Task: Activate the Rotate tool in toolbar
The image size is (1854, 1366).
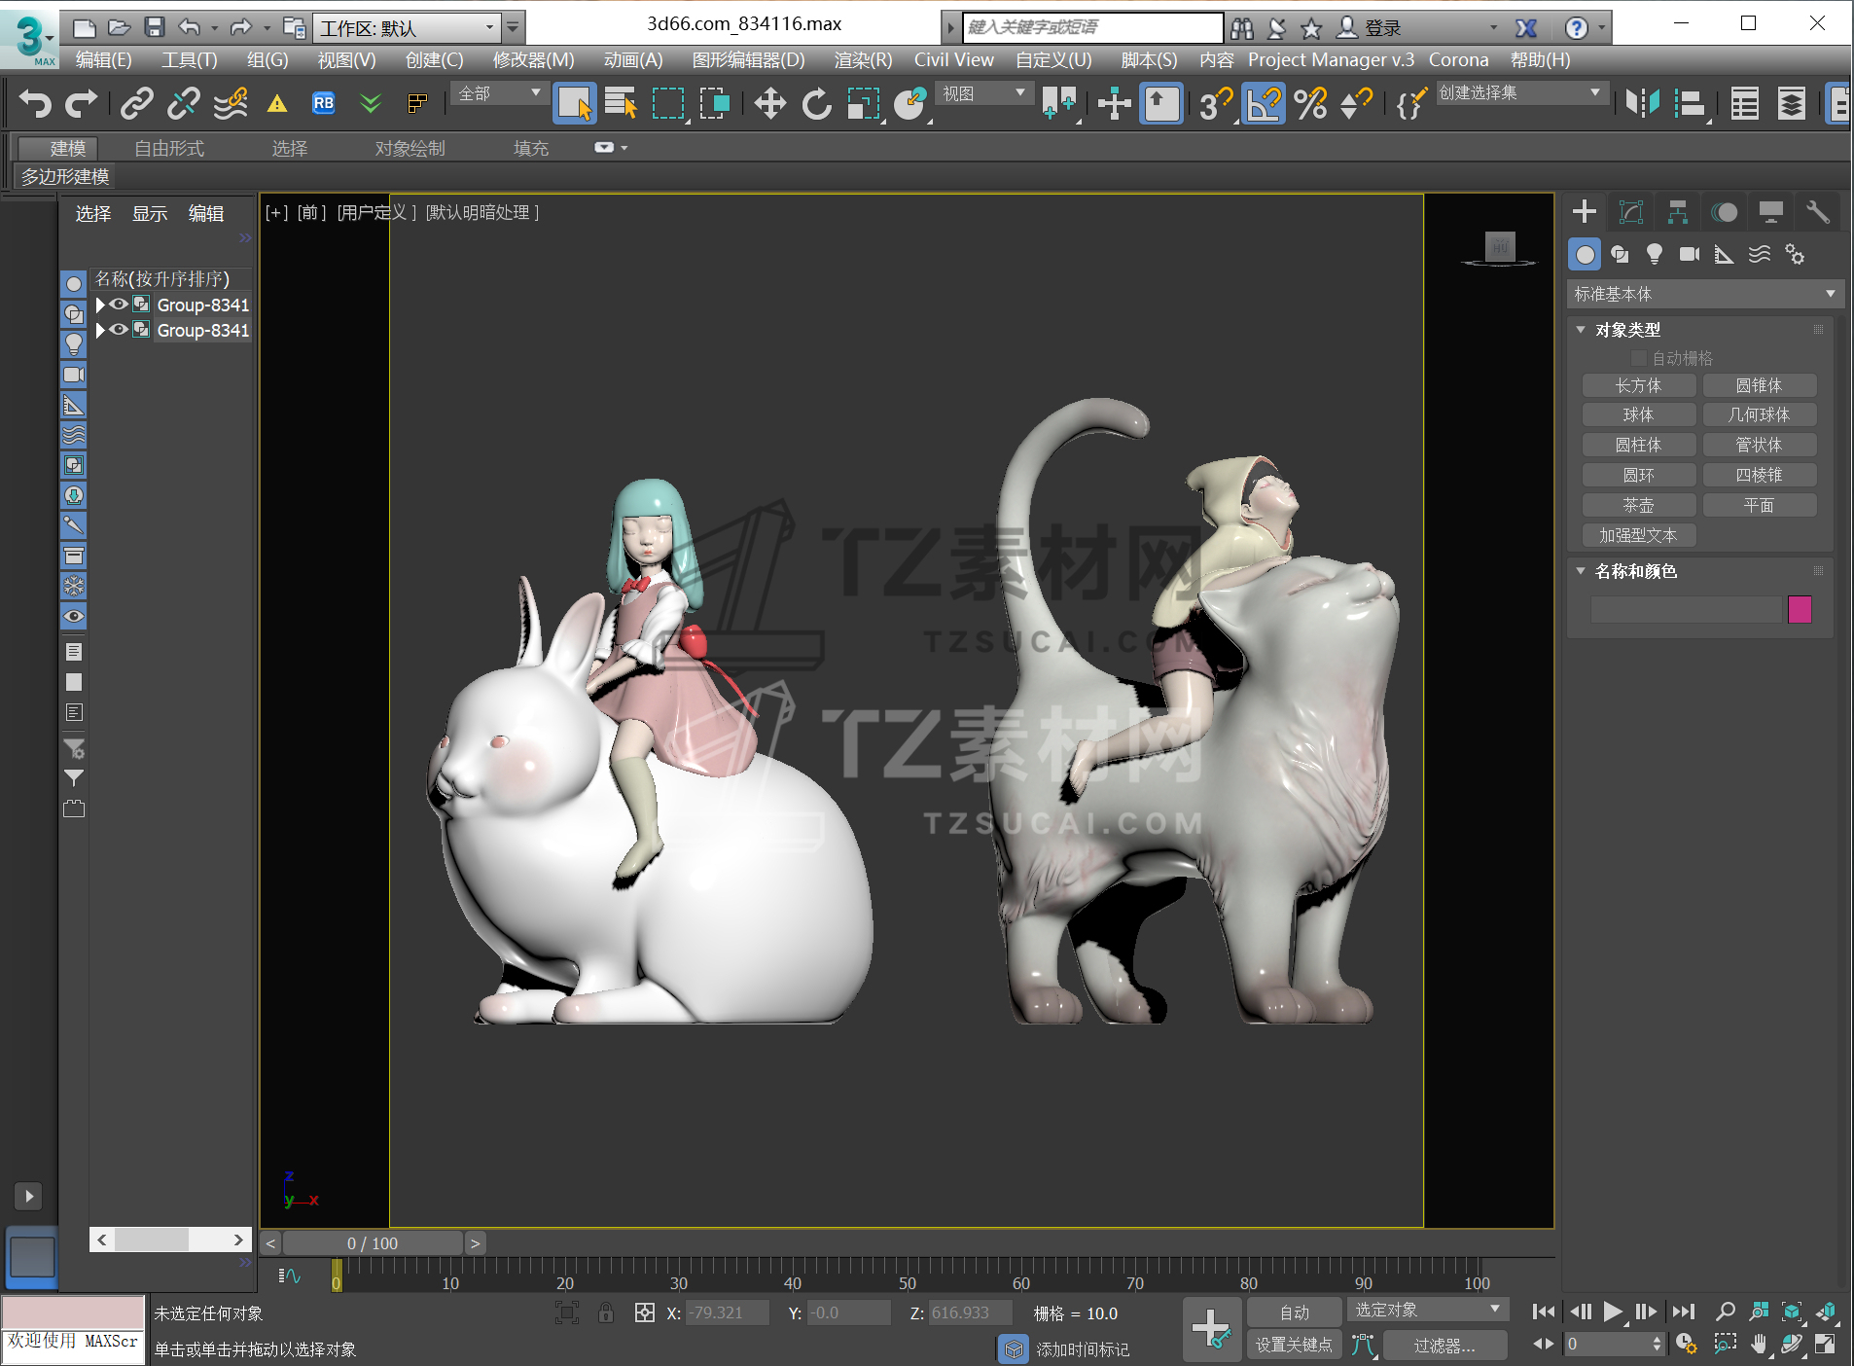Action: [816, 103]
